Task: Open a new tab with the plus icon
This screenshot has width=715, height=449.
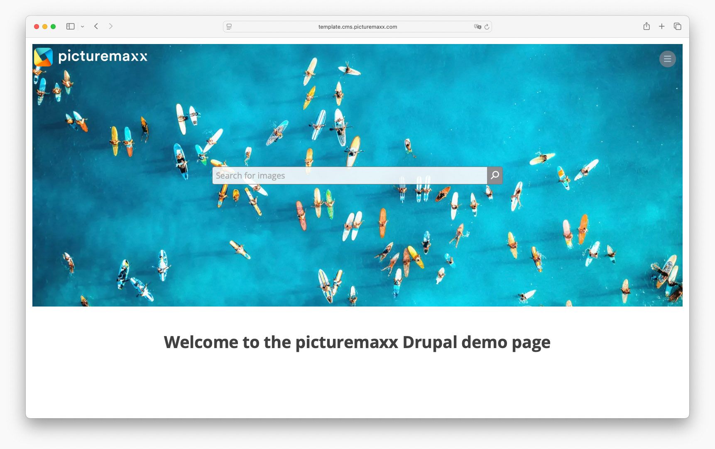Action: point(662,26)
